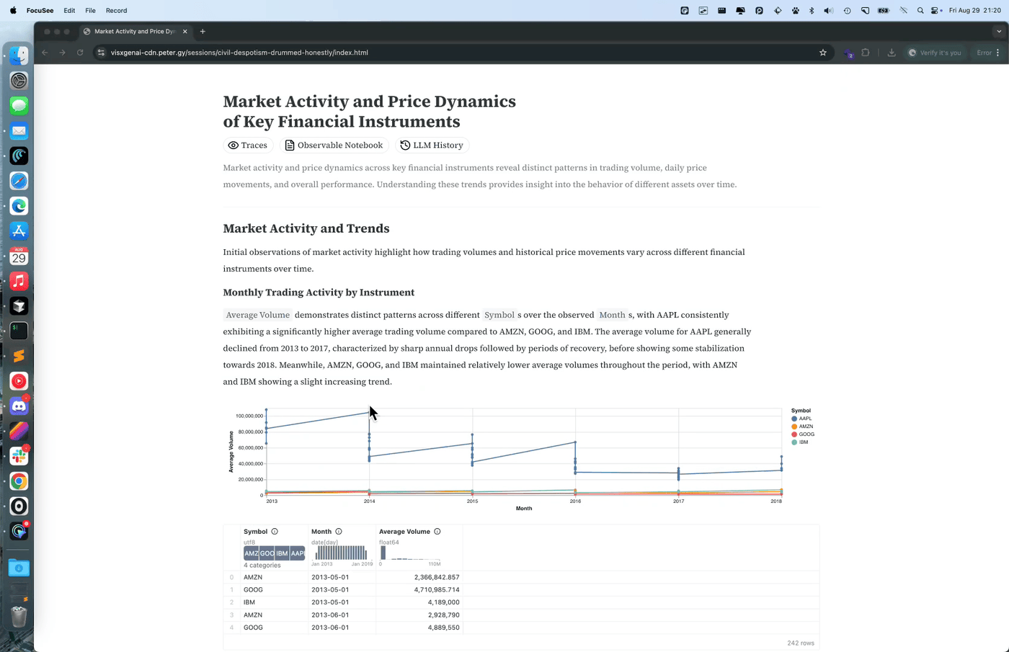The image size is (1009, 652).
Task: Open Discord from the Dock
Action: [x=19, y=406]
